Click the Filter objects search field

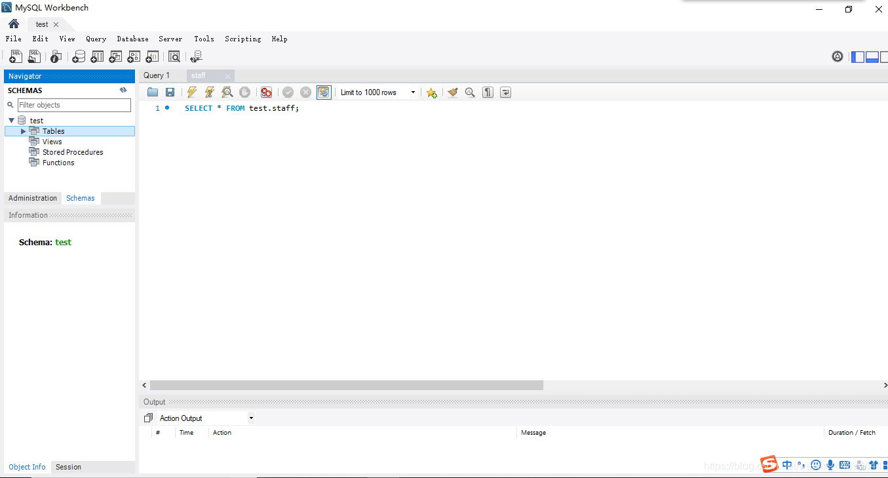coord(74,105)
